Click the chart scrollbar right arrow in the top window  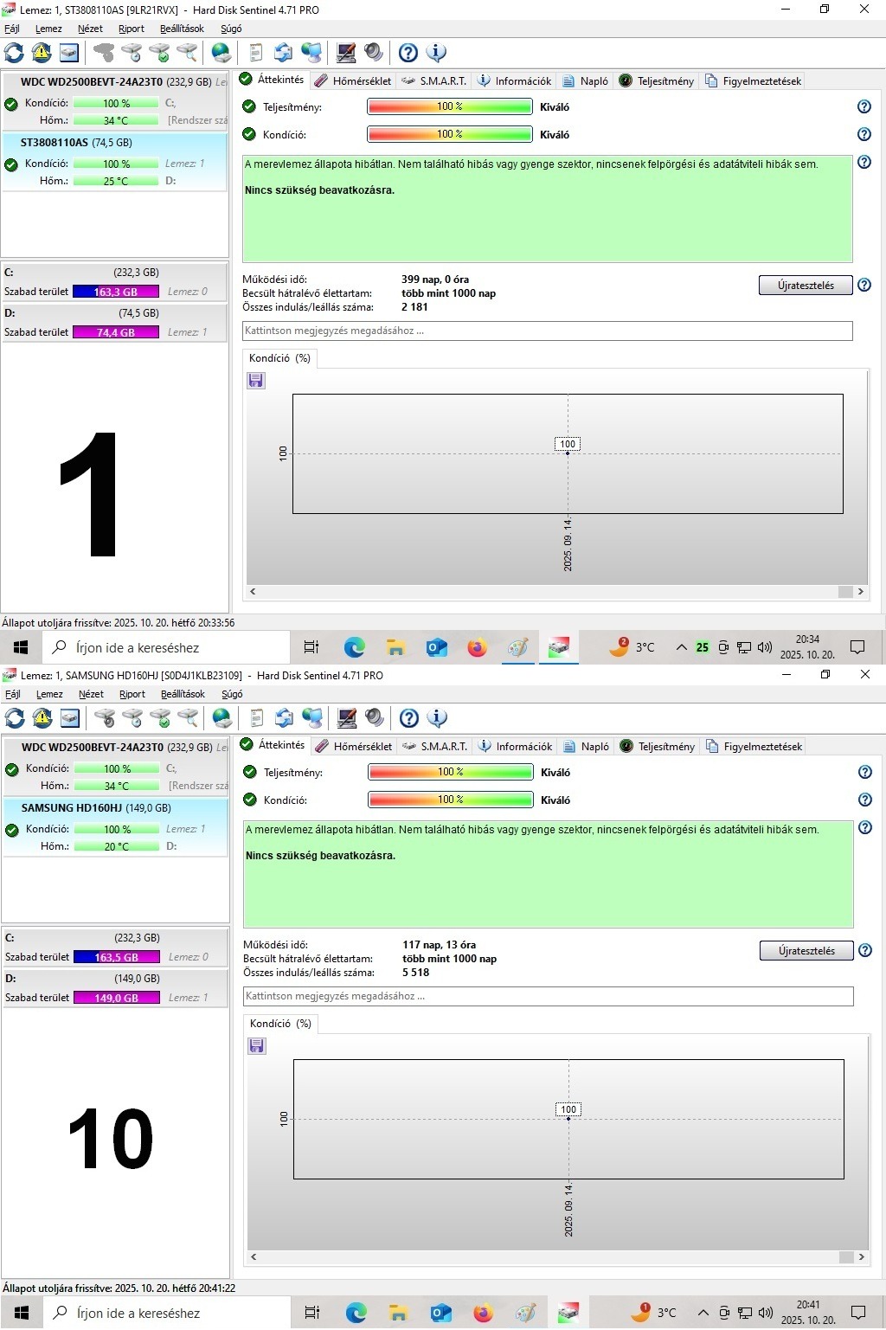[x=860, y=592]
